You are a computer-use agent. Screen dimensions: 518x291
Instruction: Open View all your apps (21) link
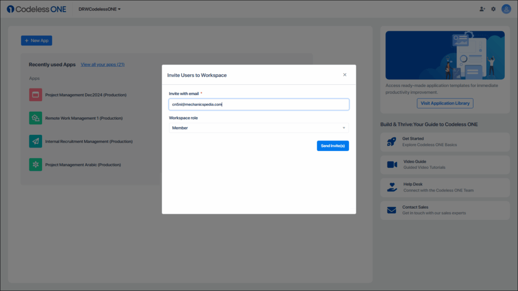click(x=102, y=65)
